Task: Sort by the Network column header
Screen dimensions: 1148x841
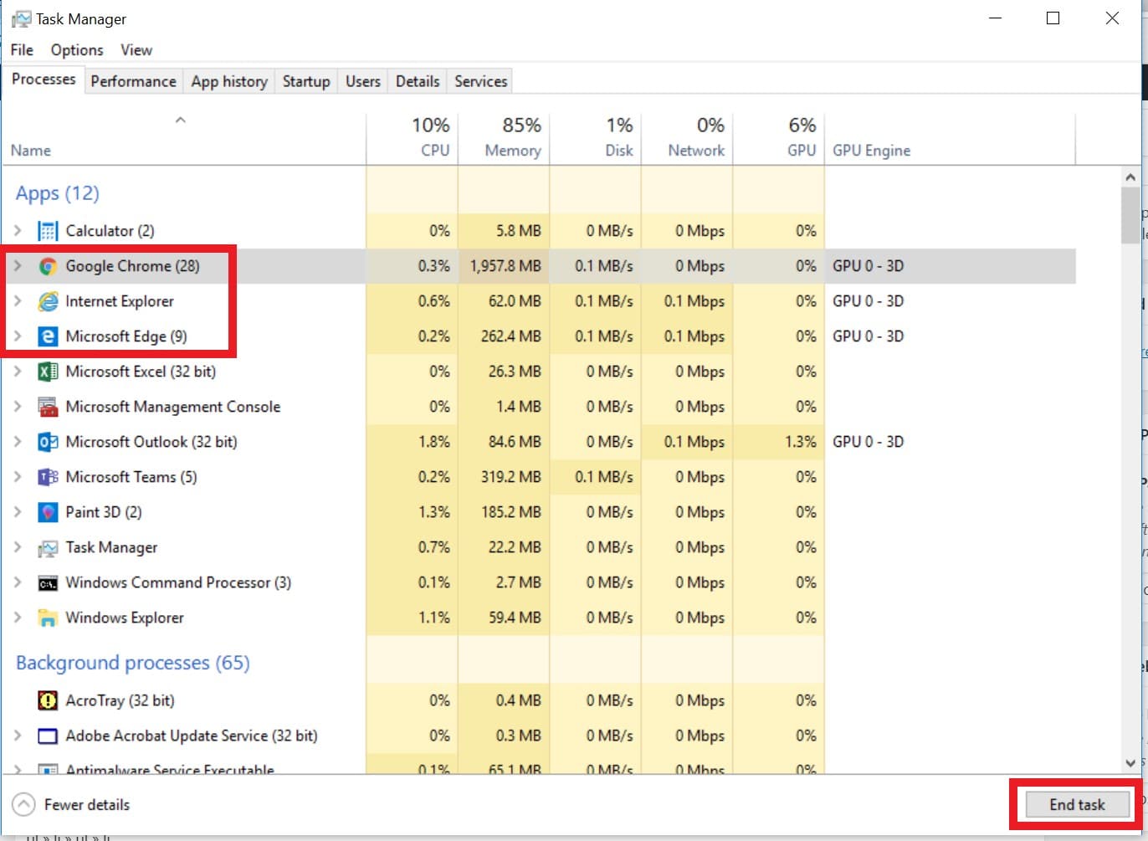Action: pos(687,139)
